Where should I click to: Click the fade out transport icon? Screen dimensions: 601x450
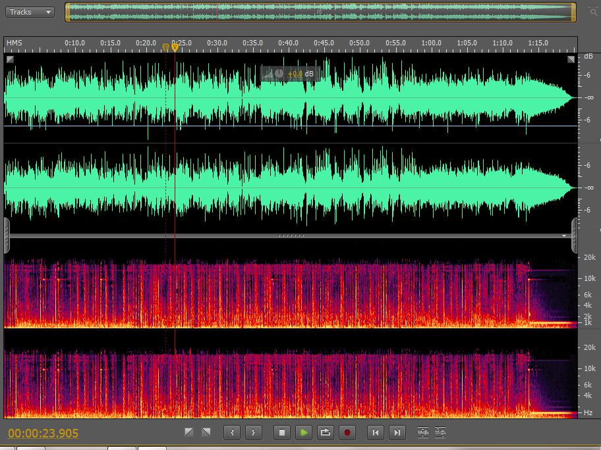tap(206, 432)
